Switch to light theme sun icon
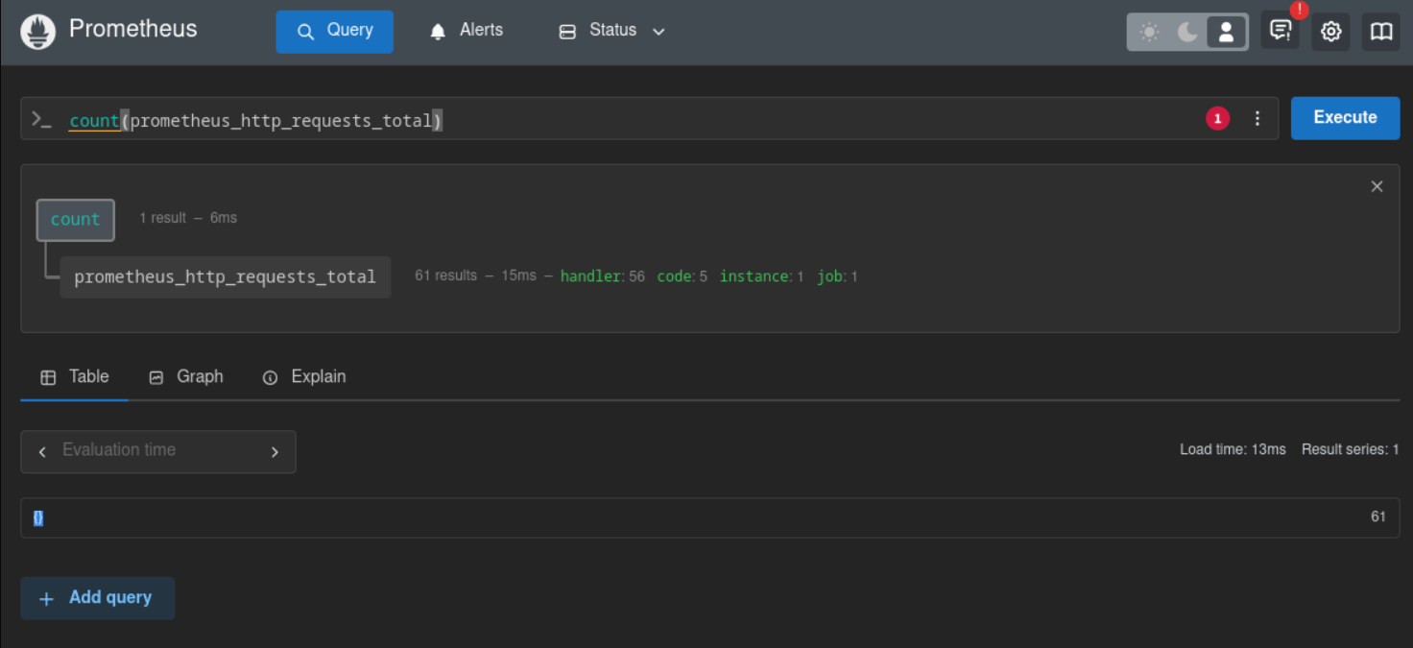The image size is (1413, 648). pyautogui.click(x=1149, y=32)
